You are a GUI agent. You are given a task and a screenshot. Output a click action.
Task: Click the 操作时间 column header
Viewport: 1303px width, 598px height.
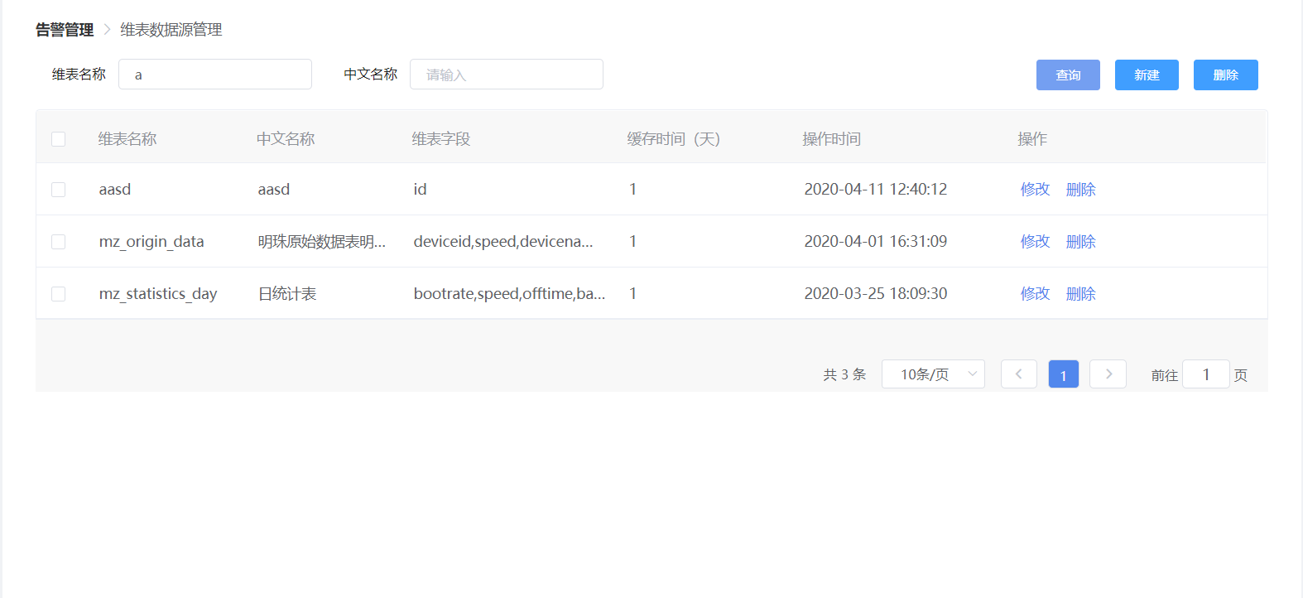pyautogui.click(x=832, y=139)
